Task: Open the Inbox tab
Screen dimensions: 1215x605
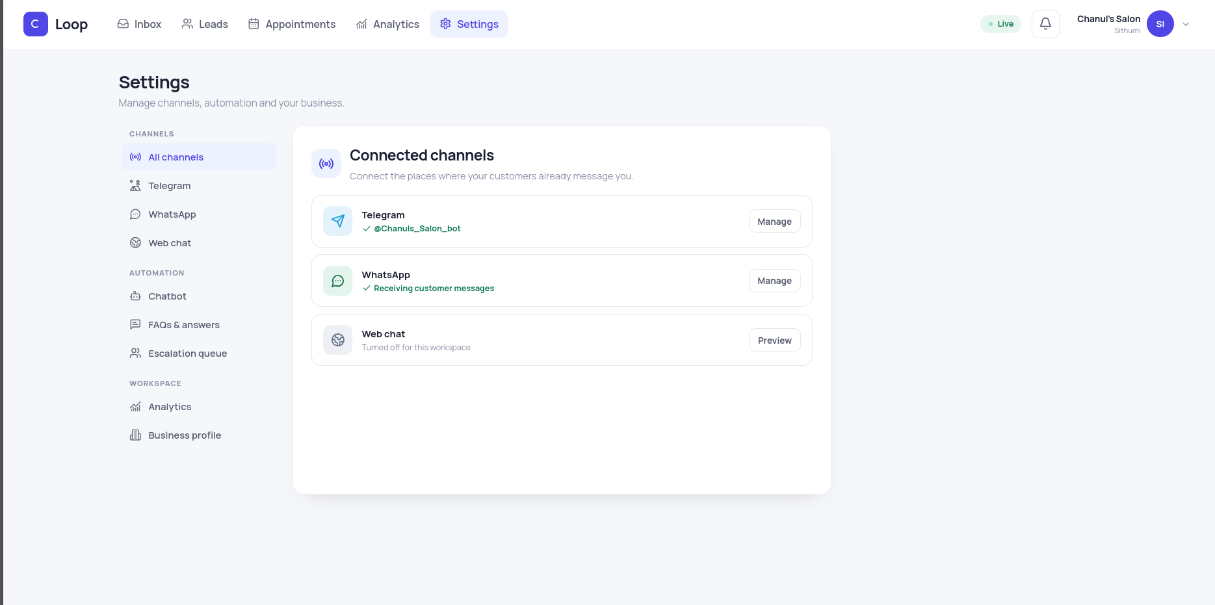Action: (139, 24)
